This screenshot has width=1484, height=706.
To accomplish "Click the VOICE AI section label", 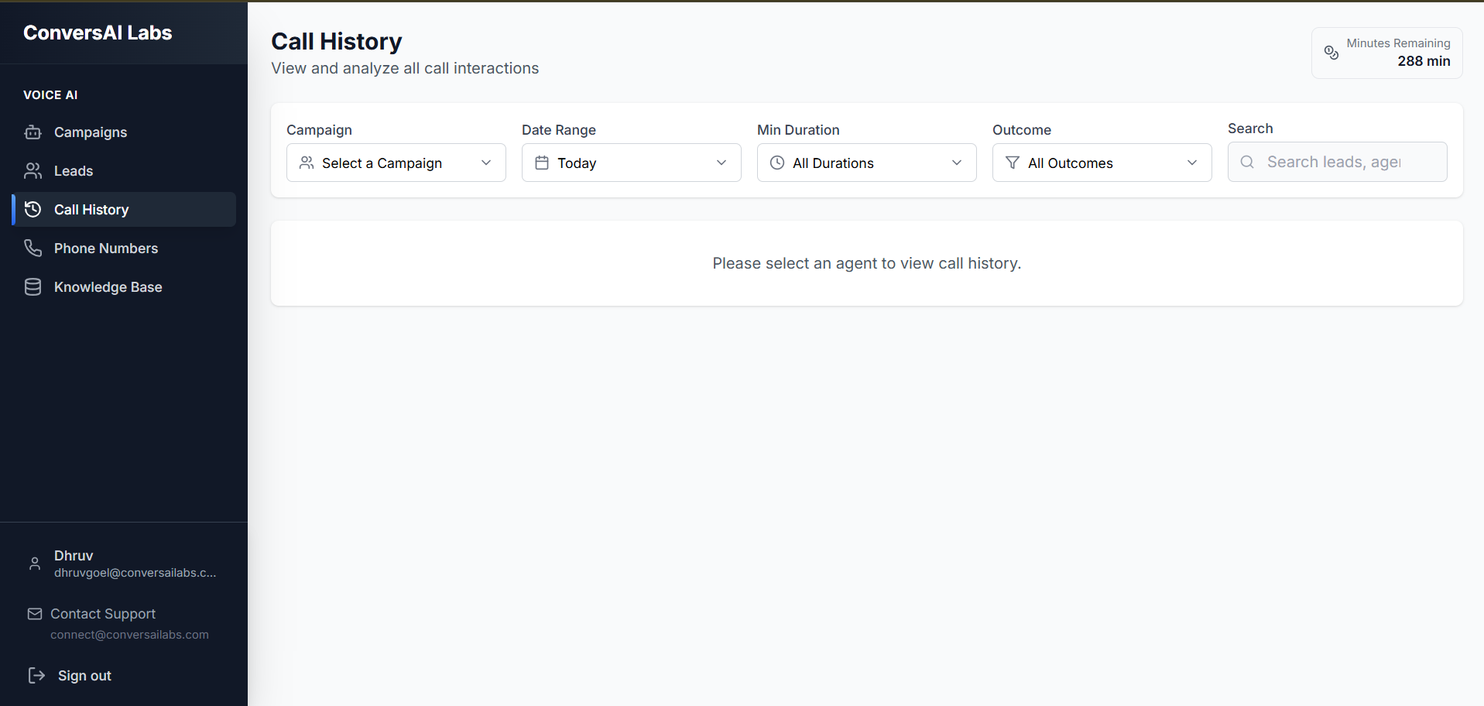I will tap(50, 94).
